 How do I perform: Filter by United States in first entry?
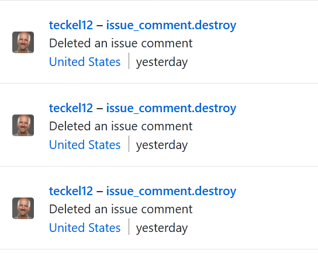coord(85,61)
